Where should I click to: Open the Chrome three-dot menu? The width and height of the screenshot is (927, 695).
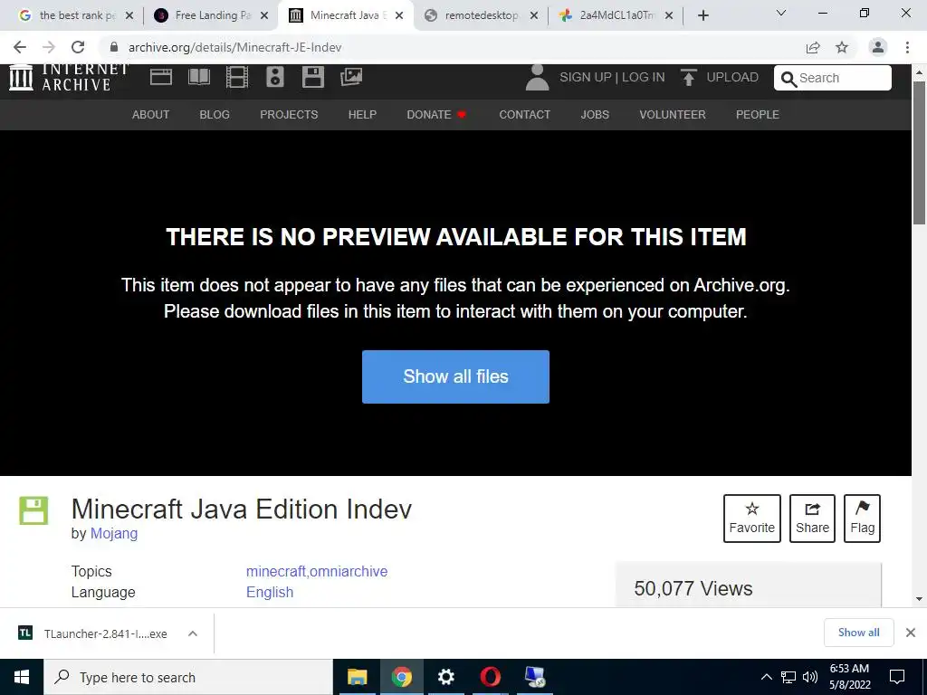pos(907,47)
